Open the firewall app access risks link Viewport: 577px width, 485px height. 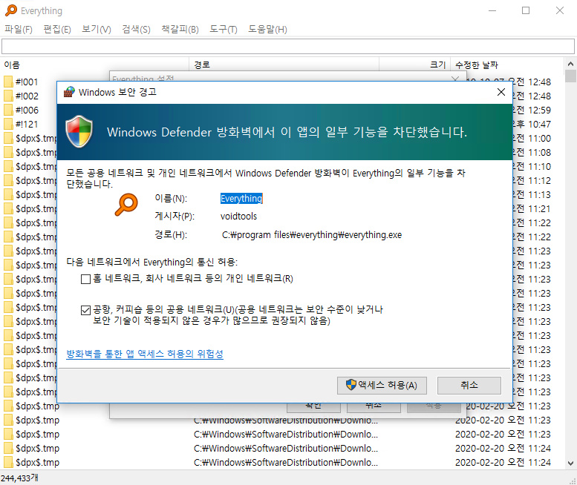pos(145,354)
